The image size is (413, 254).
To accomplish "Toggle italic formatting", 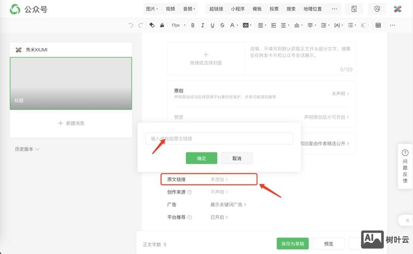I will click(202, 25).
